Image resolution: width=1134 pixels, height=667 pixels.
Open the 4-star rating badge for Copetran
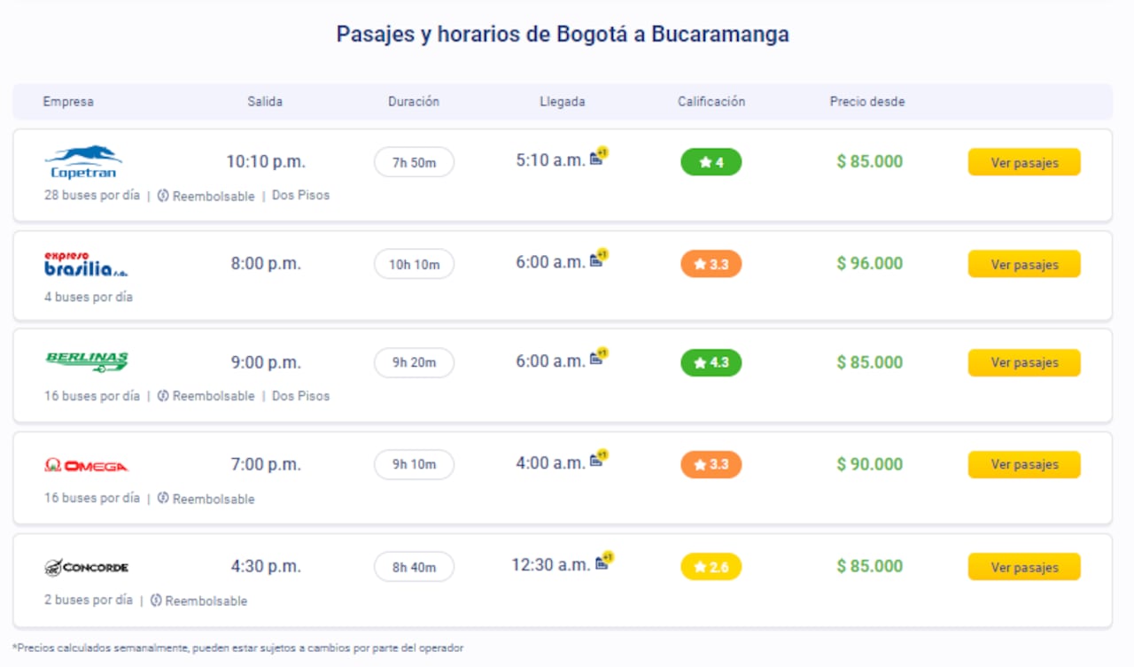point(711,162)
